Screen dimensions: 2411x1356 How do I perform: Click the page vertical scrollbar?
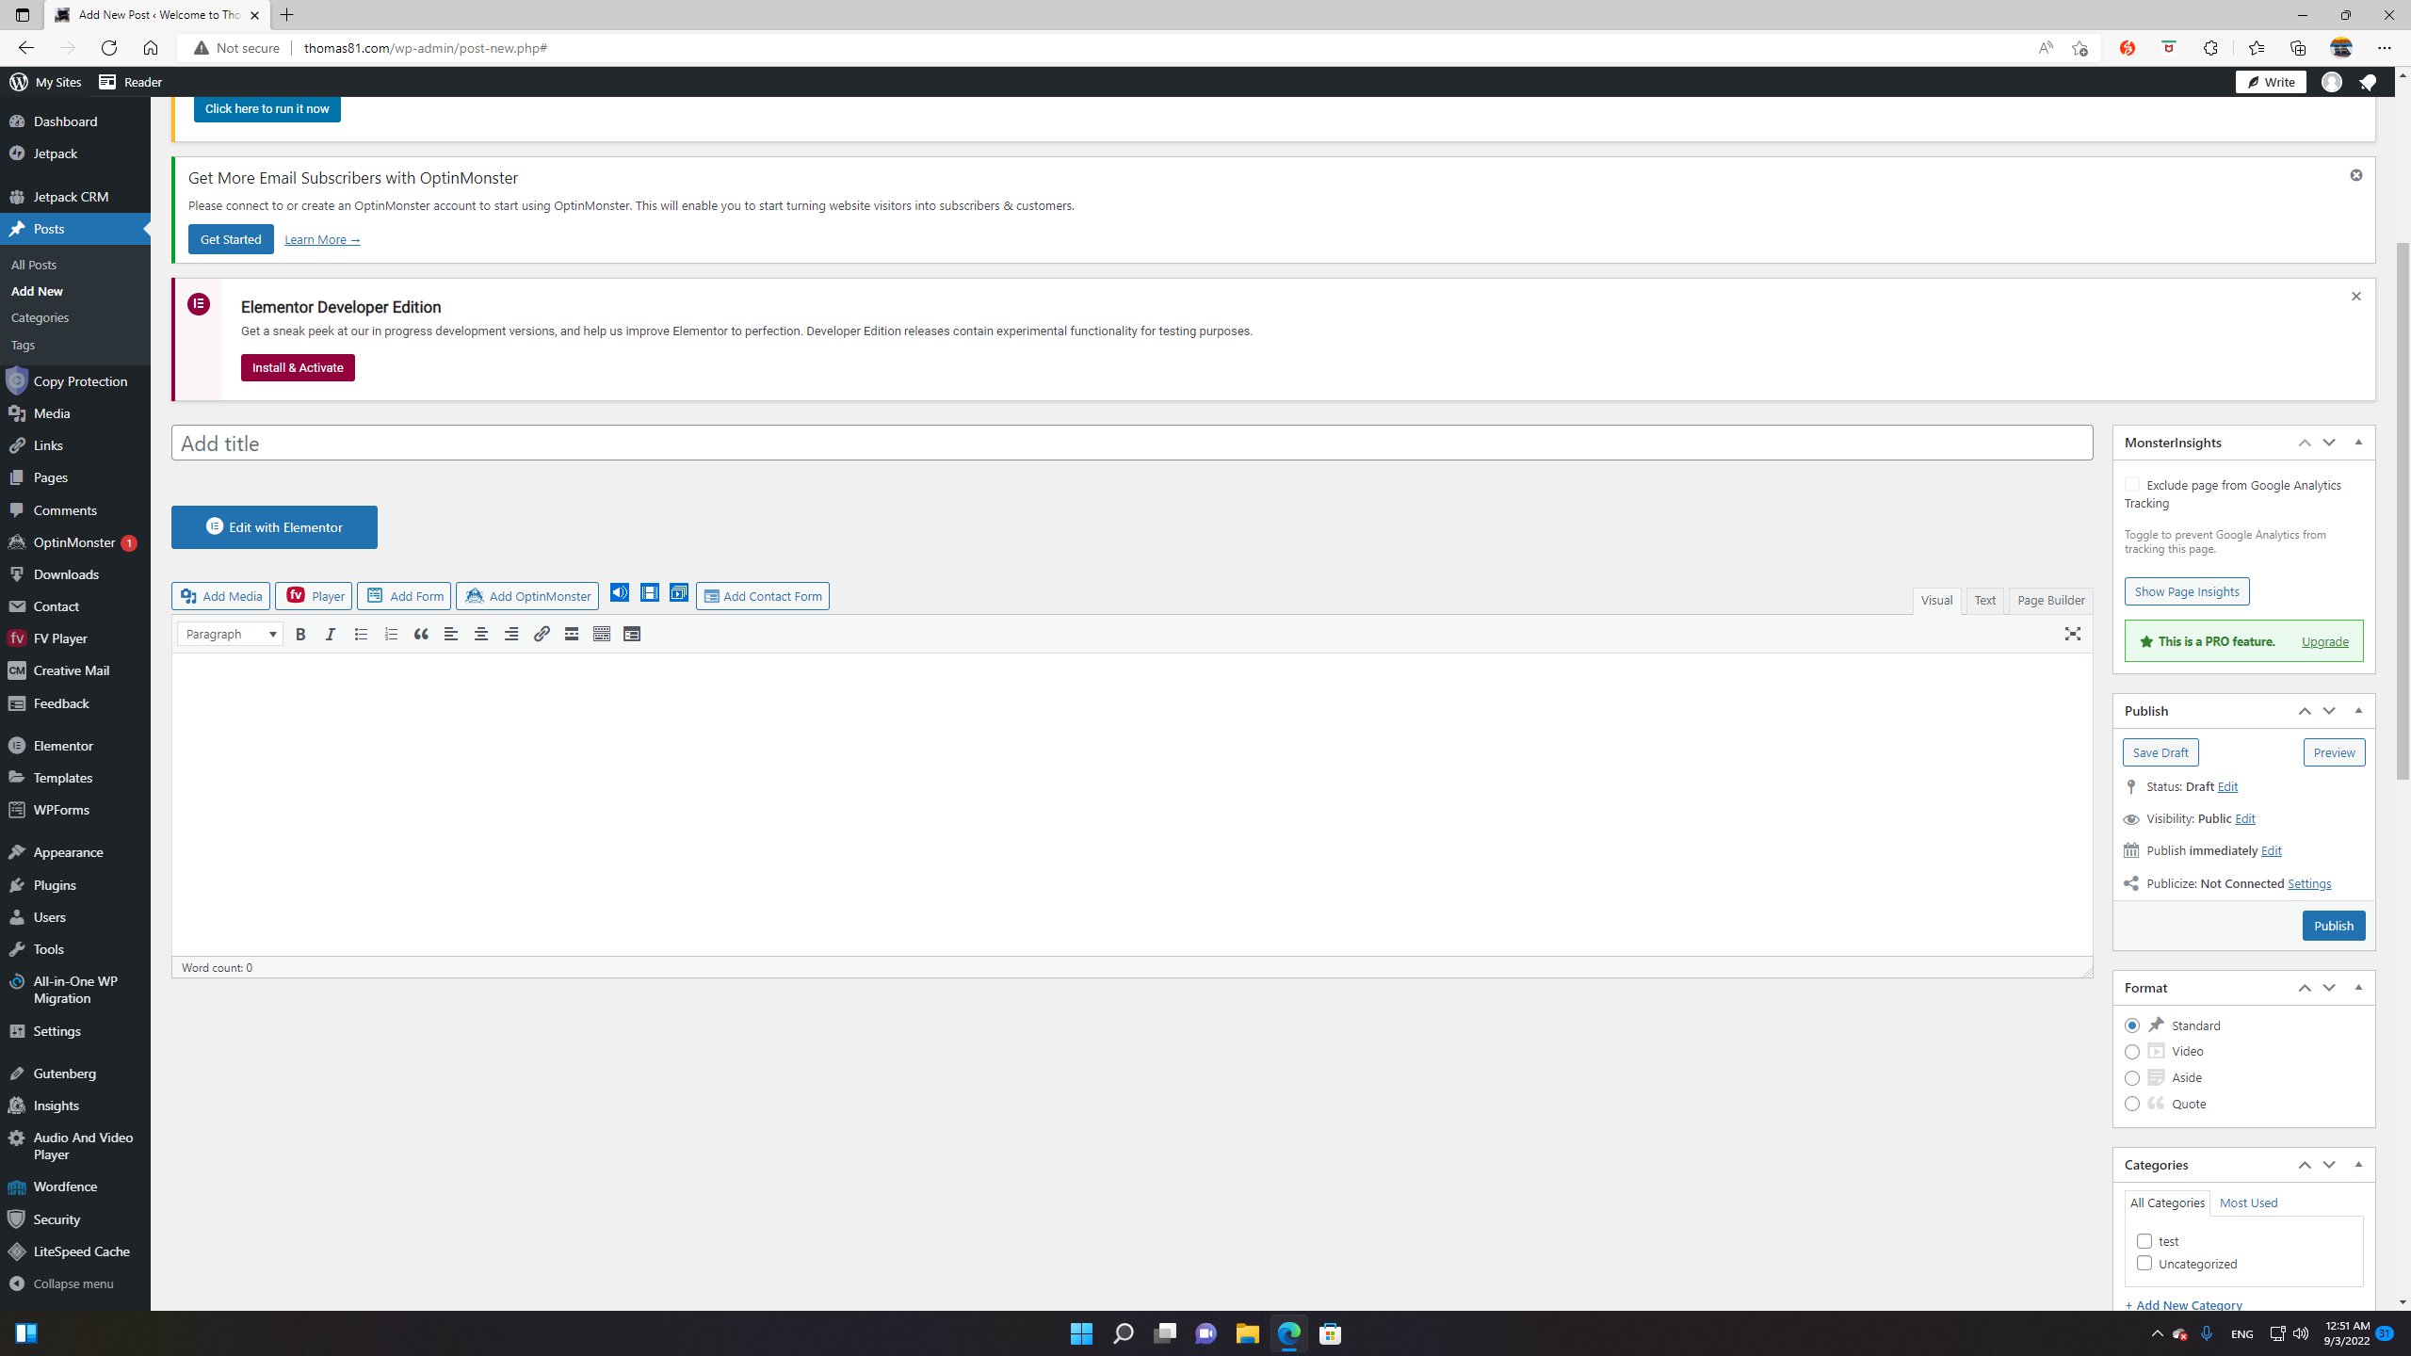2403,511
